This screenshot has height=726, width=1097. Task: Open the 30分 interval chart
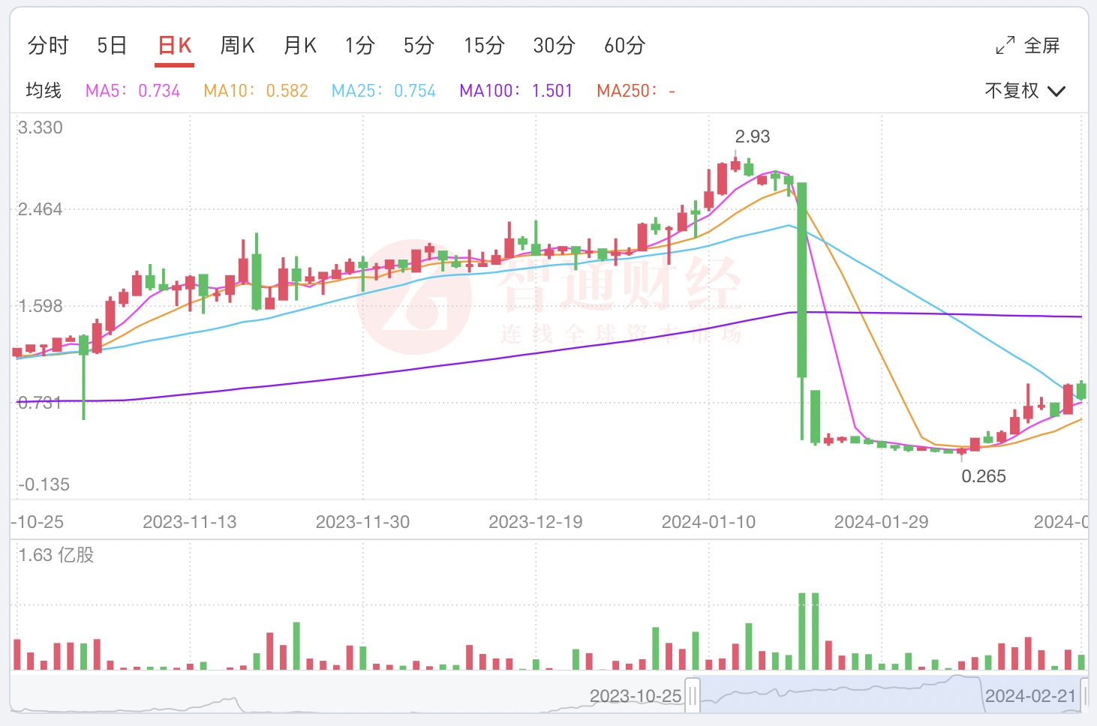pyautogui.click(x=554, y=46)
